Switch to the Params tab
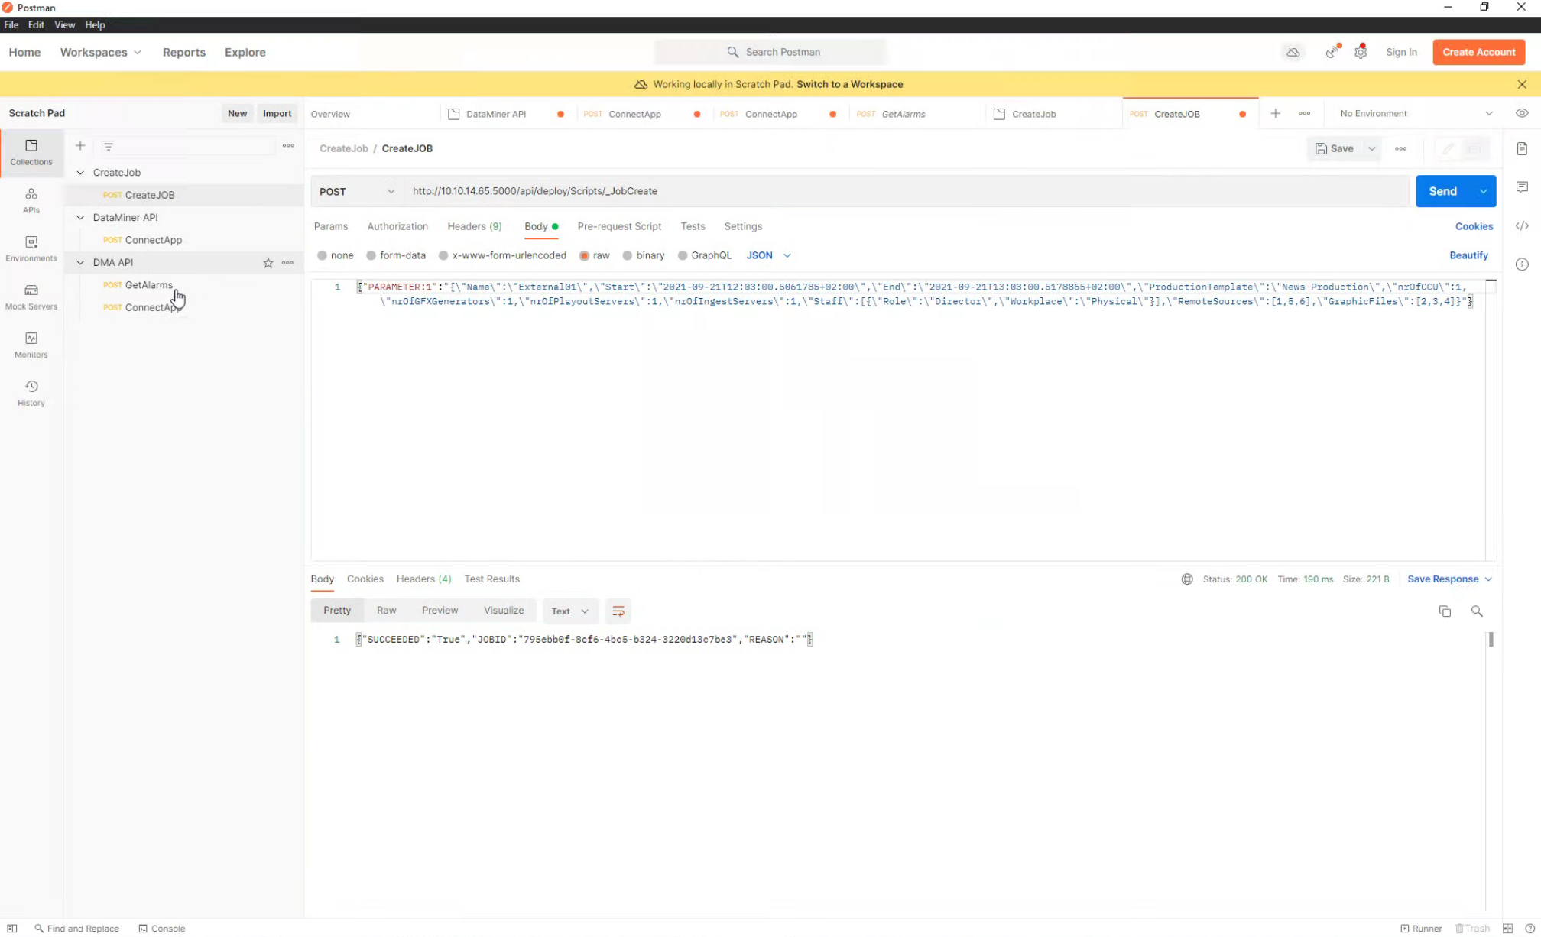Viewport: 1541px width, 937px height. [x=331, y=226]
